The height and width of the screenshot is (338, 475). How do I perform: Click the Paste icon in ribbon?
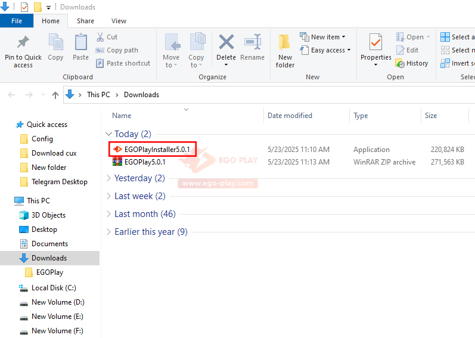click(x=80, y=43)
